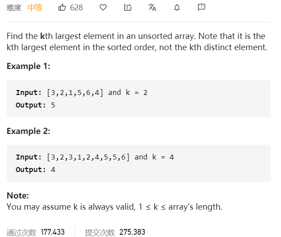
Task: Switch language with the translate icon
Action: (152, 8)
